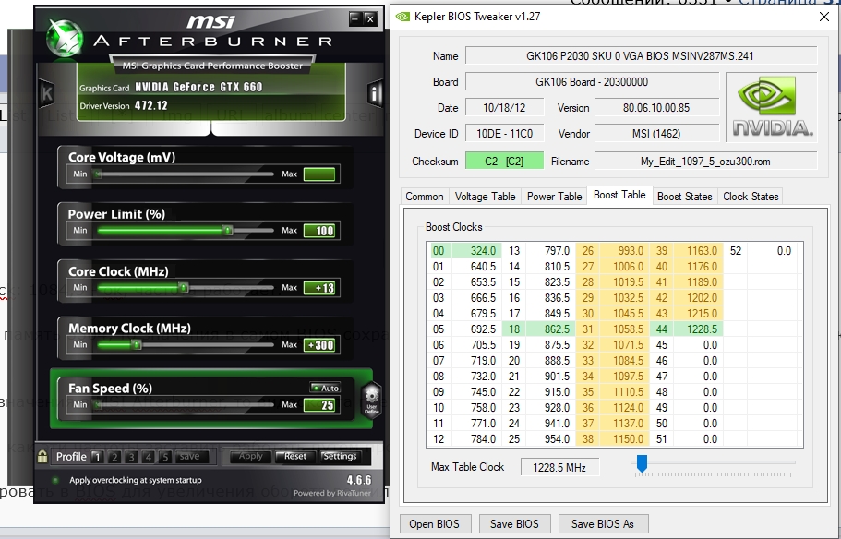Click the Board field GK106 Board

tap(592, 82)
